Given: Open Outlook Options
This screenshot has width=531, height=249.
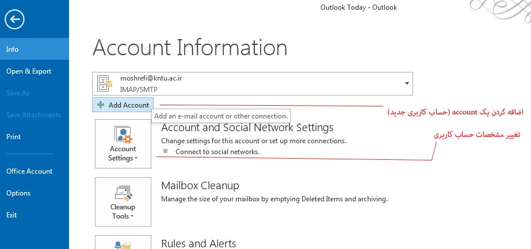Looking at the screenshot, I should point(18,193).
